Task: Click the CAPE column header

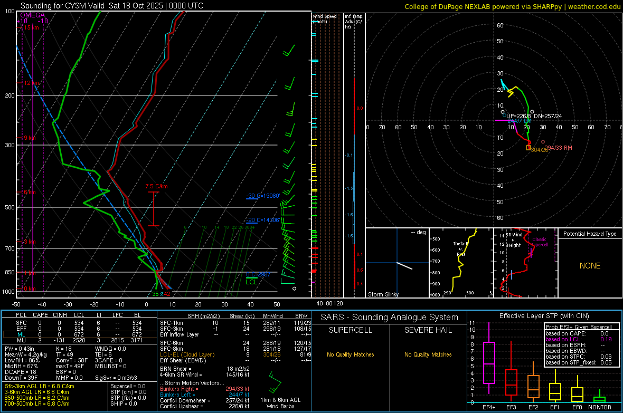Action: click(40, 315)
